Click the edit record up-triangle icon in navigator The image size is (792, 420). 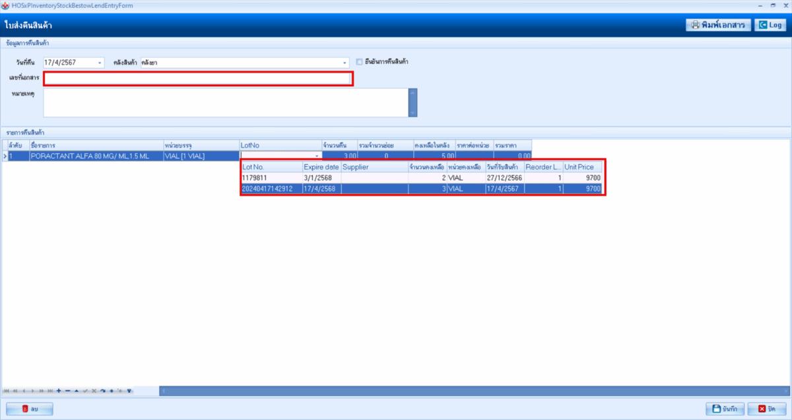pyautogui.click(x=76, y=391)
